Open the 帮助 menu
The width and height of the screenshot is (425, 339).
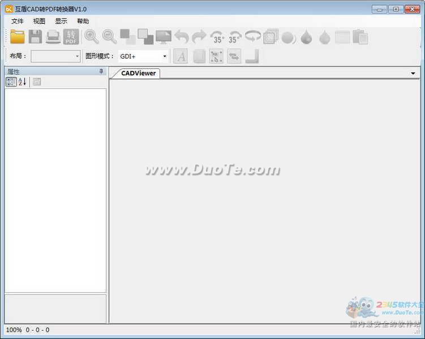83,21
